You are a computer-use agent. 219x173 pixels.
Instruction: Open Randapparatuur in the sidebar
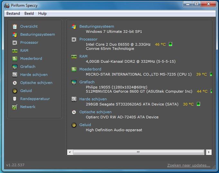35,99
